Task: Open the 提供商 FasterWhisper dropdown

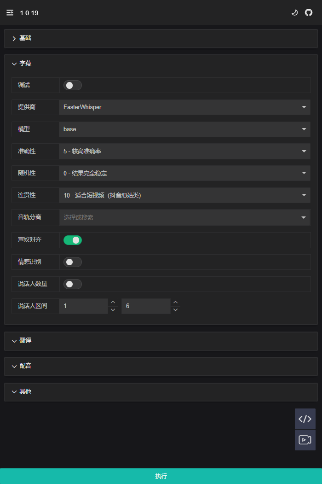Action: click(184, 107)
